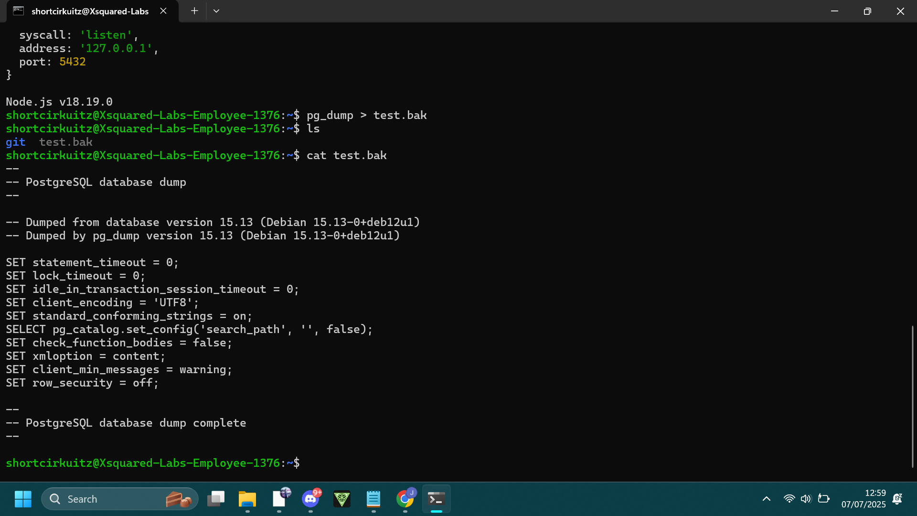The height and width of the screenshot is (516, 917).
Task: Click the Terminal icon in taskbar
Action: [437, 499]
